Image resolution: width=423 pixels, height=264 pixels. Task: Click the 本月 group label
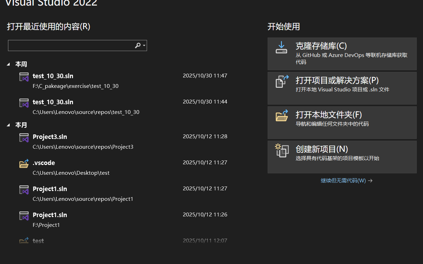(21, 125)
